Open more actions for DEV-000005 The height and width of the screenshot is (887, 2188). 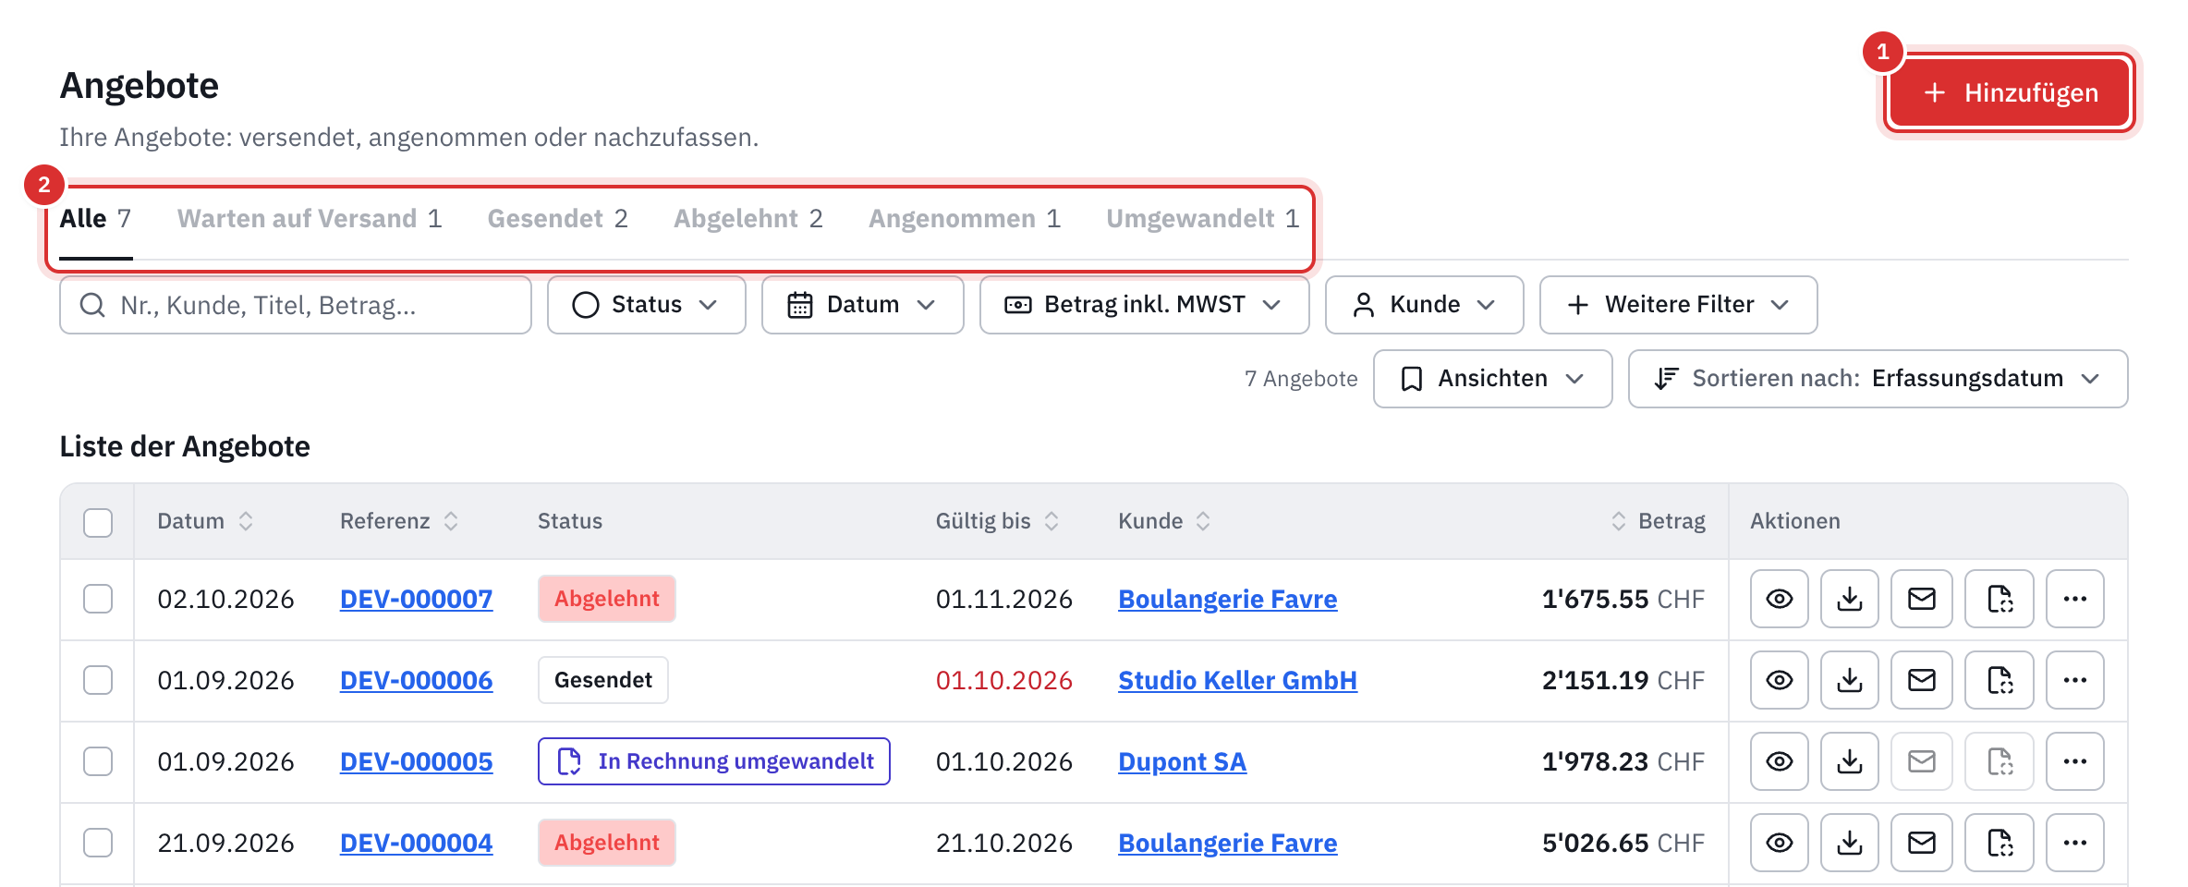click(x=2074, y=761)
